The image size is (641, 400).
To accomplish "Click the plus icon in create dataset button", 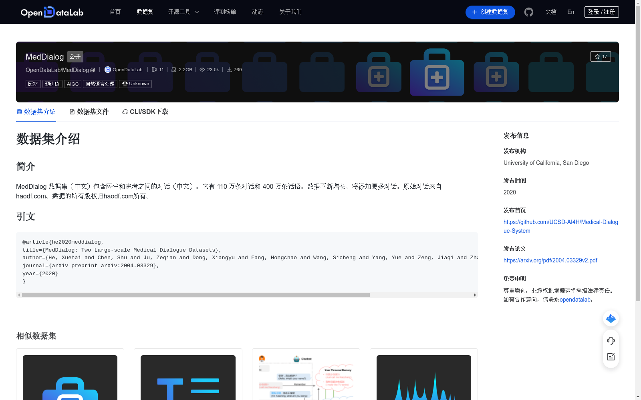I will click(x=475, y=12).
